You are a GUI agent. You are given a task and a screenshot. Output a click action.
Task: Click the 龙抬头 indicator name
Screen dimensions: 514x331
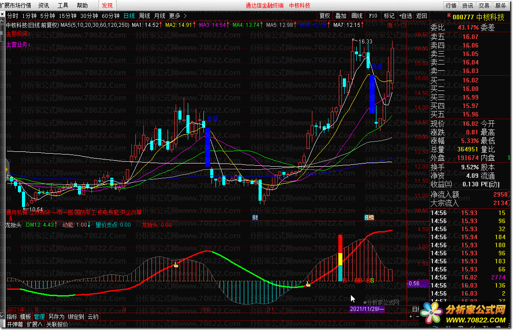pos(13,225)
